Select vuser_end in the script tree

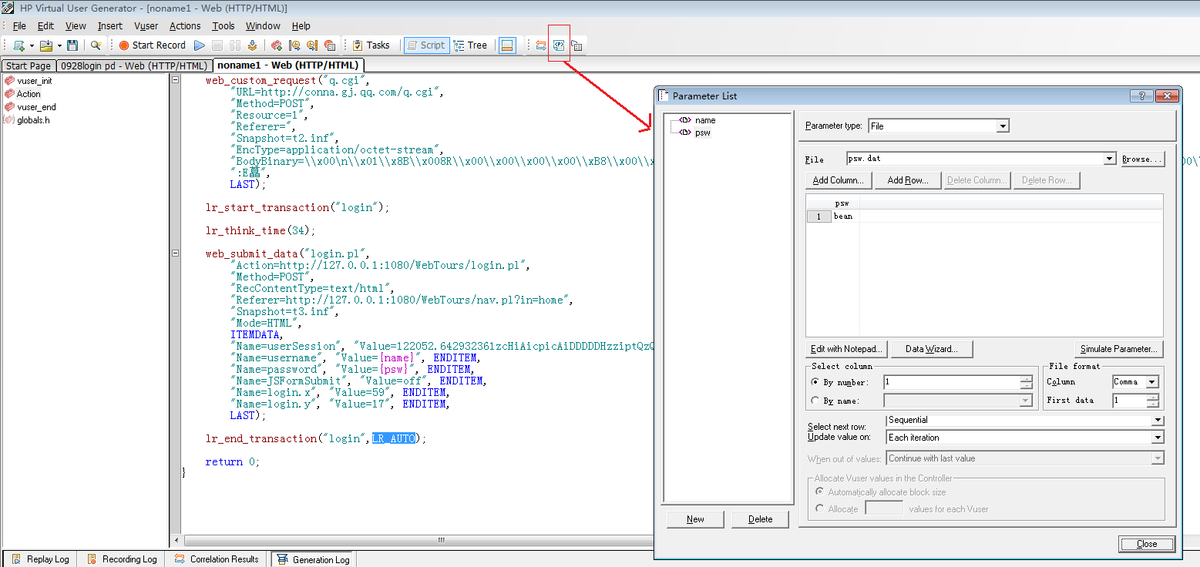pos(36,107)
